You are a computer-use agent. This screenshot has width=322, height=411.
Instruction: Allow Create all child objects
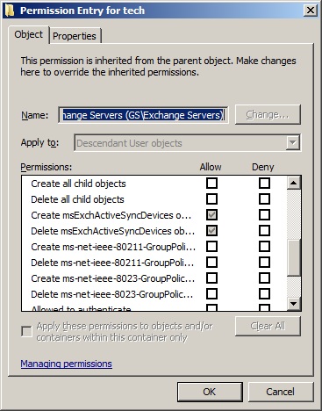(211, 184)
